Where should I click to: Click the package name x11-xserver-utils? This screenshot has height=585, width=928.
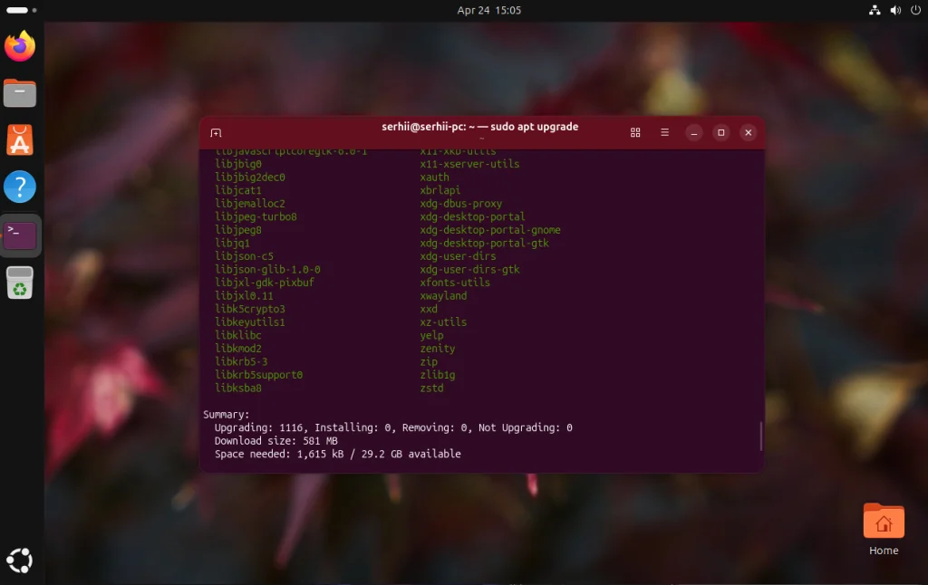tap(469, 164)
